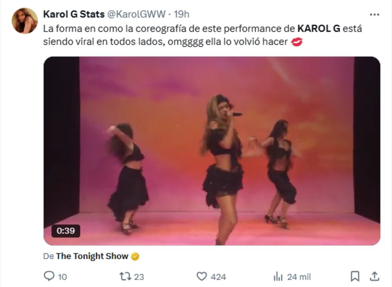Like the post with the heart icon
This screenshot has width=392, height=287.
(x=201, y=276)
